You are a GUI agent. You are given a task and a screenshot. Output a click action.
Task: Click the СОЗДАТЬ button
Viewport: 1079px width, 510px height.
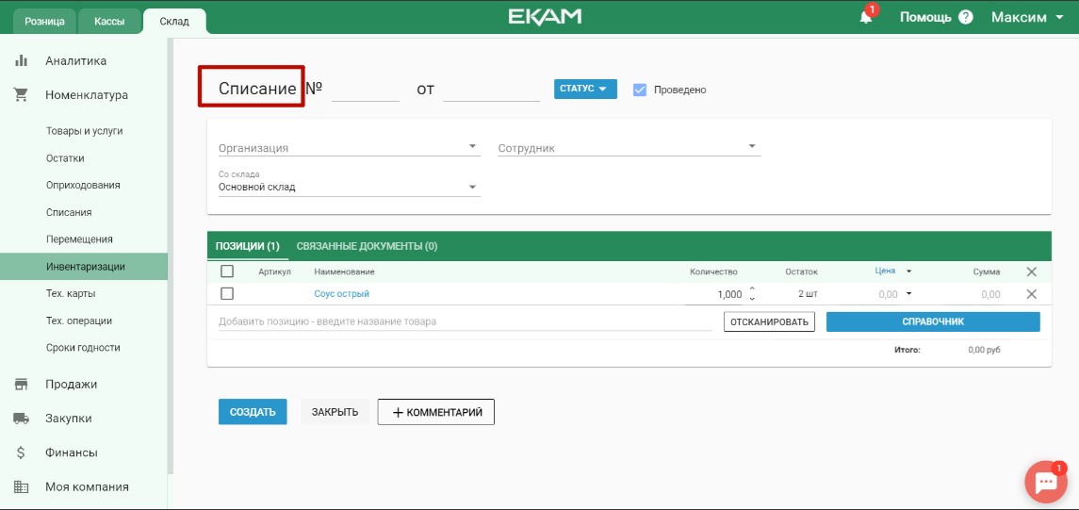pyautogui.click(x=253, y=412)
